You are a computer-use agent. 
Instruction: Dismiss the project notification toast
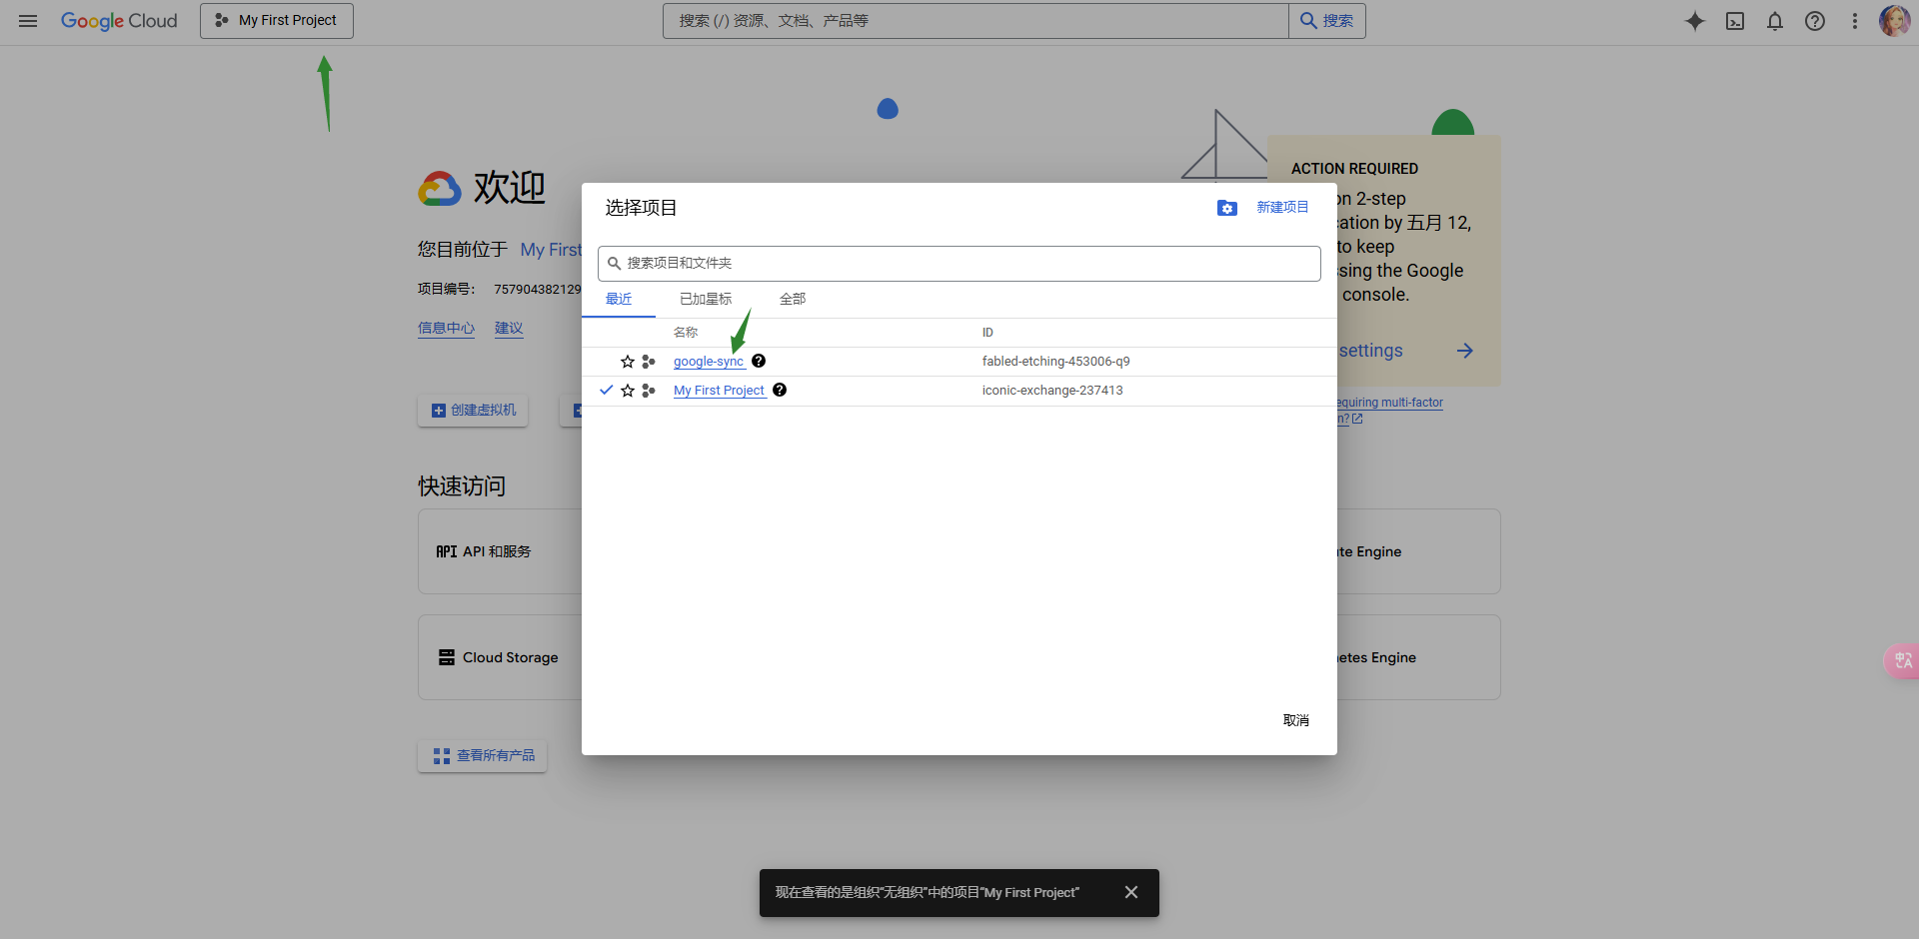pos(1131,892)
